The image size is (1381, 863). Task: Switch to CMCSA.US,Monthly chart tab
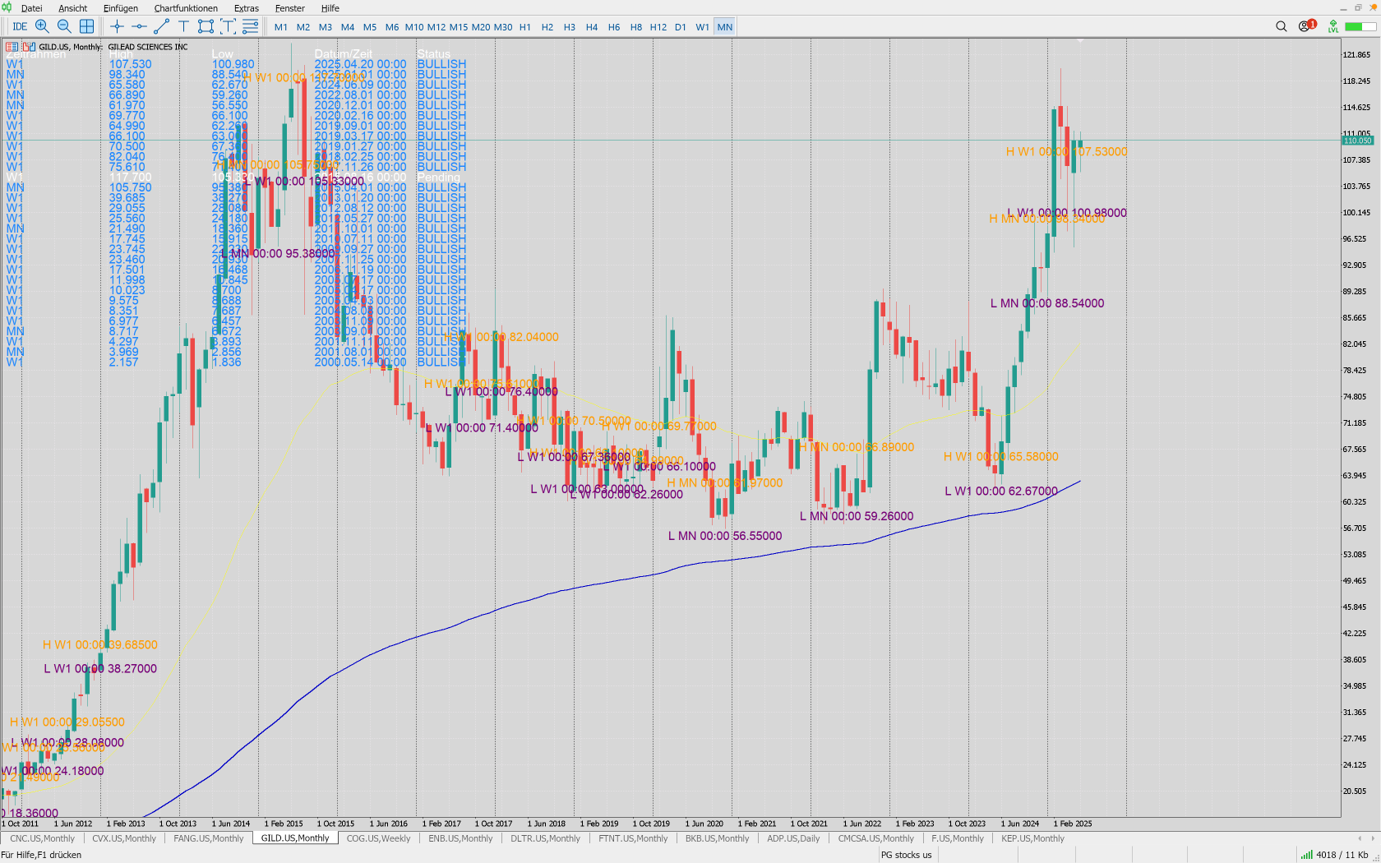click(876, 838)
